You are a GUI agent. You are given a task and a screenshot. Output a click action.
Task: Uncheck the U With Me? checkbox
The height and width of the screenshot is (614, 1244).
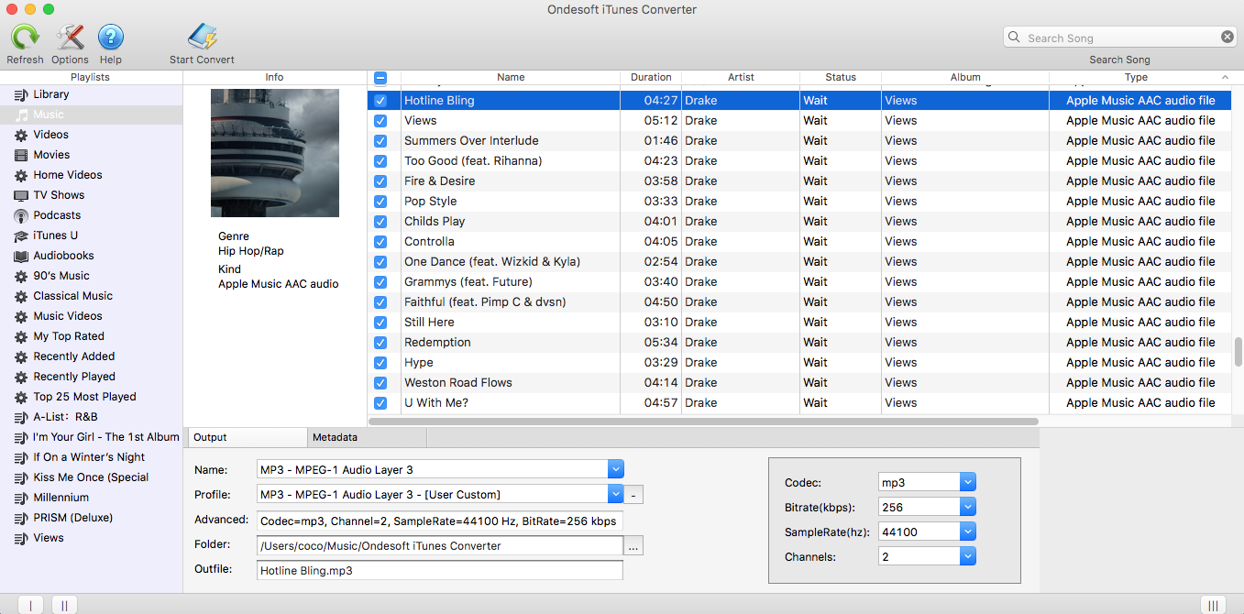tap(380, 403)
